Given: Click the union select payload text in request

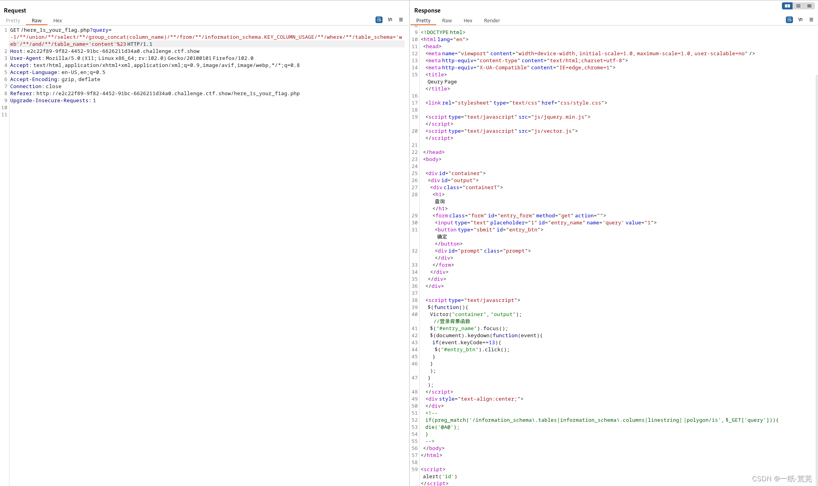Looking at the screenshot, I should click(206, 37).
